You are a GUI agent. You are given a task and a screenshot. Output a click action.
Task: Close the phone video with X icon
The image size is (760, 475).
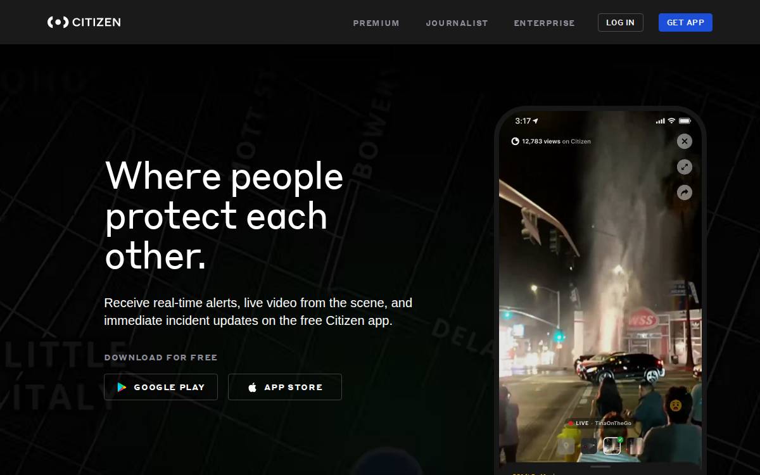pos(684,141)
